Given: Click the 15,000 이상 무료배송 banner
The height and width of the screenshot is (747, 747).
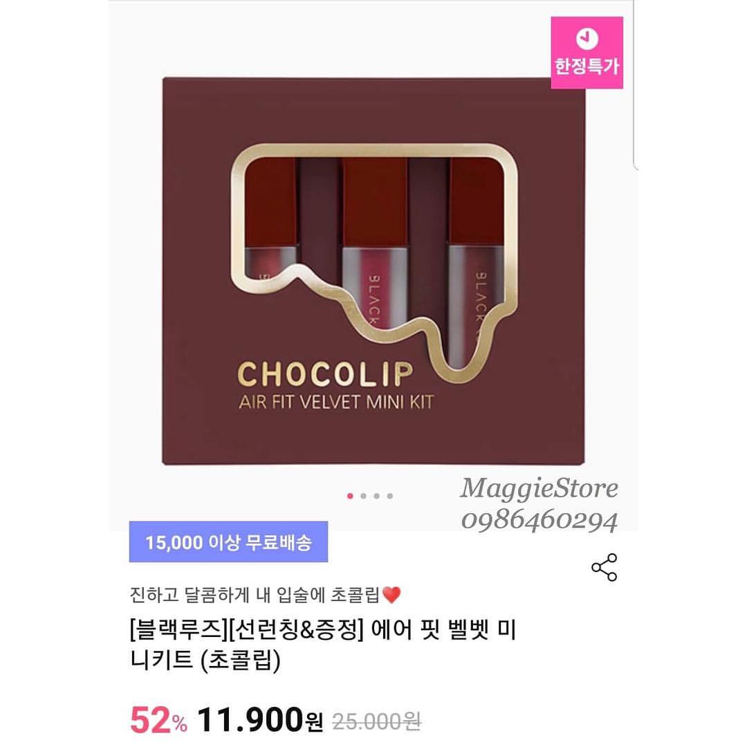Looking at the screenshot, I should [x=228, y=542].
